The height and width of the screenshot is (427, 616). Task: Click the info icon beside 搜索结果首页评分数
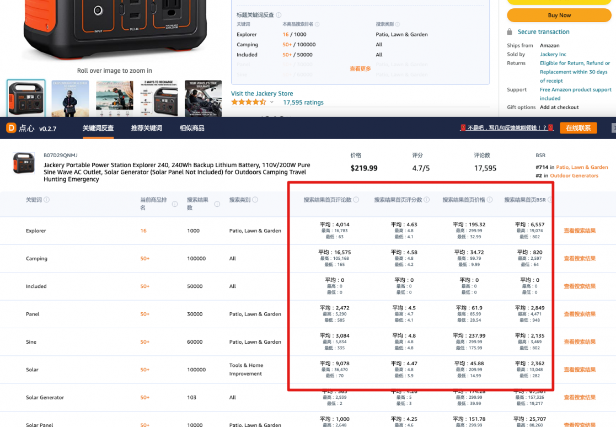point(427,200)
